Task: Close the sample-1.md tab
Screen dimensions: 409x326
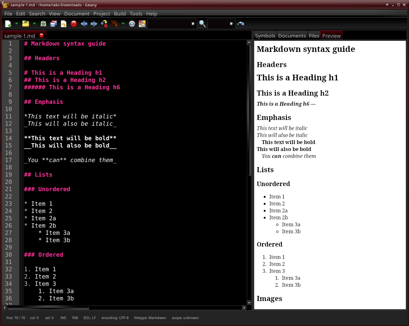Action: pyautogui.click(x=41, y=35)
